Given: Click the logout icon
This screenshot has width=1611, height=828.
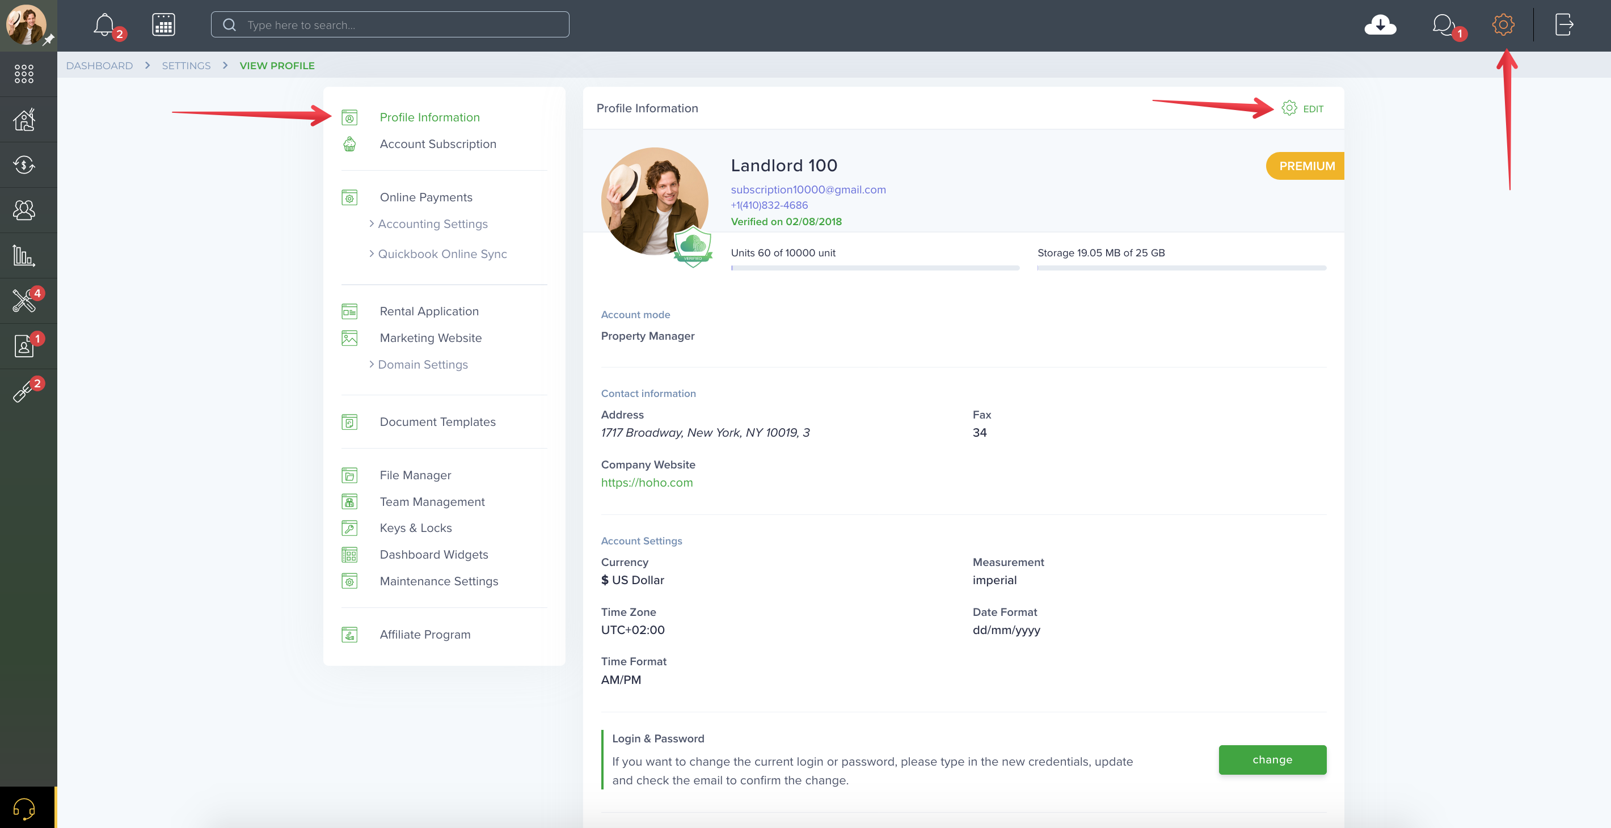Looking at the screenshot, I should tap(1564, 25).
